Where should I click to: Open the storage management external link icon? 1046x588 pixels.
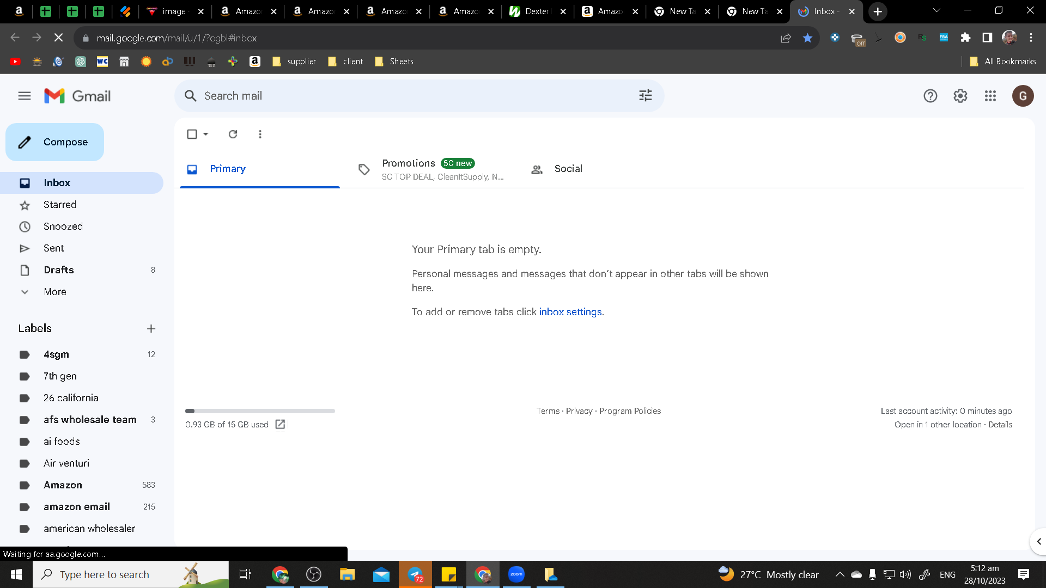(x=280, y=424)
